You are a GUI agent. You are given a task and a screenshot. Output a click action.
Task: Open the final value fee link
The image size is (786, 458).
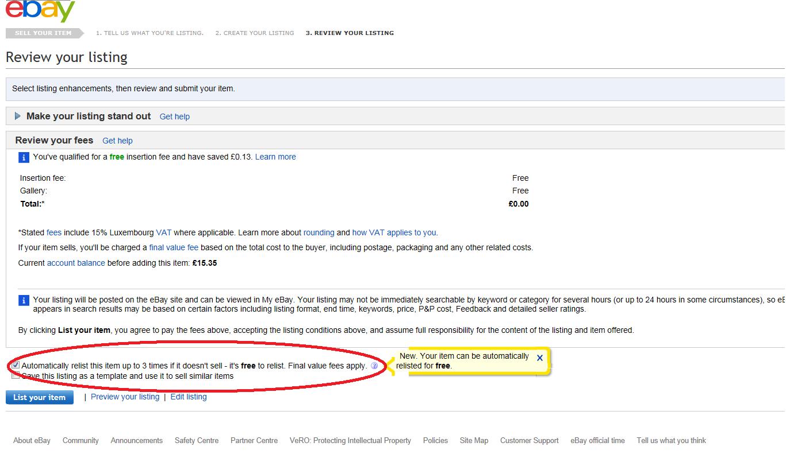click(174, 247)
